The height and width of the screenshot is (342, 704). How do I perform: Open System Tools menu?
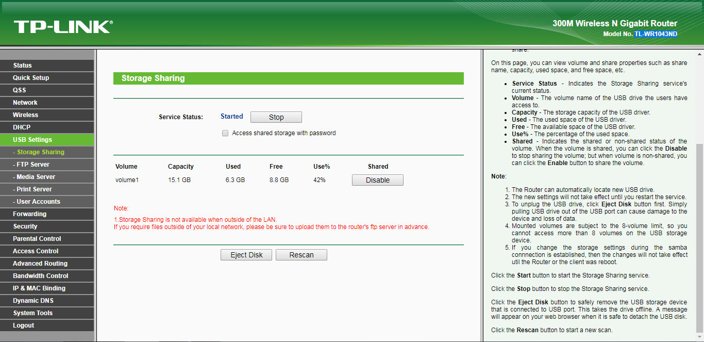(x=33, y=313)
